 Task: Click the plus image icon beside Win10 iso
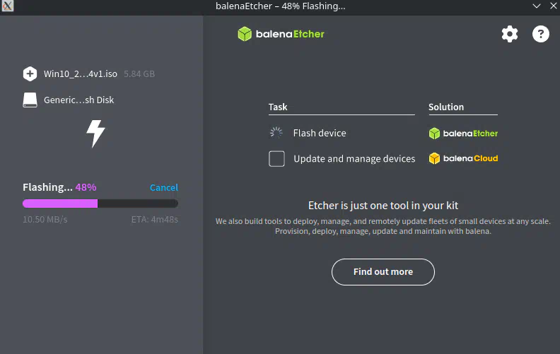point(30,74)
